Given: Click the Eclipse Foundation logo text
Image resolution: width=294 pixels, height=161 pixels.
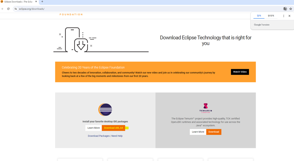Looking at the screenshot, I should [71, 14].
